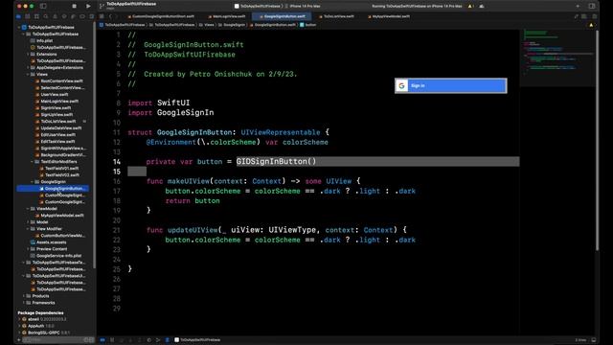Image resolution: width=613 pixels, height=345 pixels.
Task: Click the related items grid icon
Action: point(102,16)
